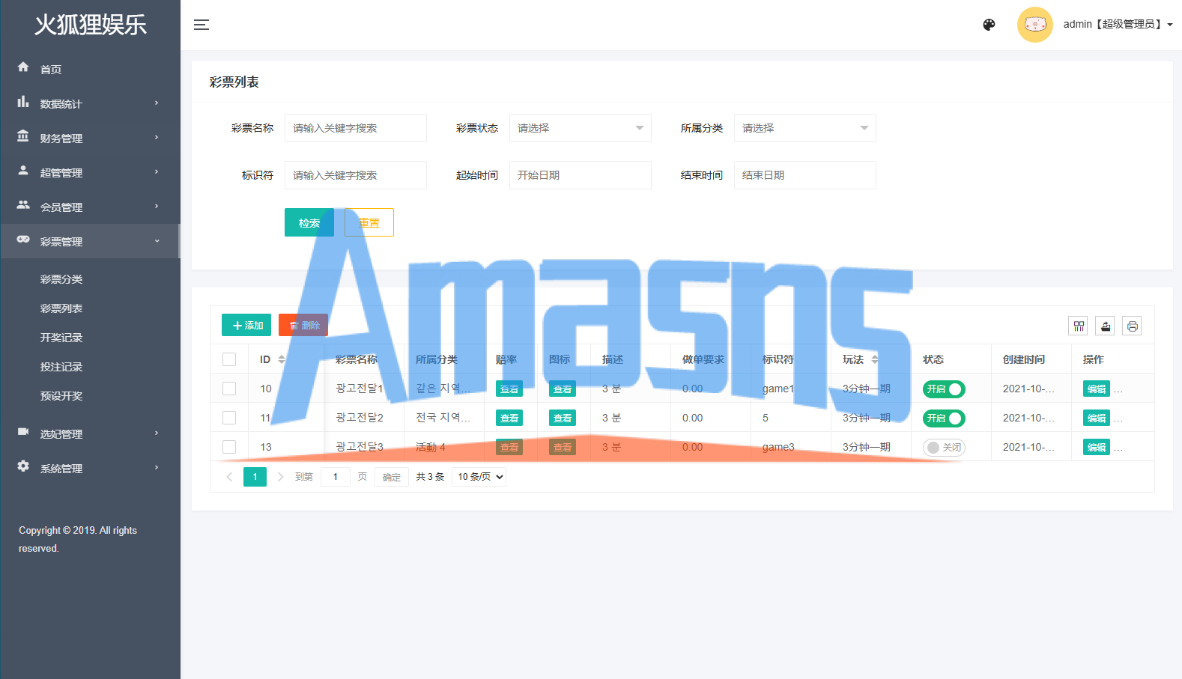The width and height of the screenshot is (1182, 679).
Task: Toggle the sidebar hamburger menu icon
Action: click(x=201, y=25)
